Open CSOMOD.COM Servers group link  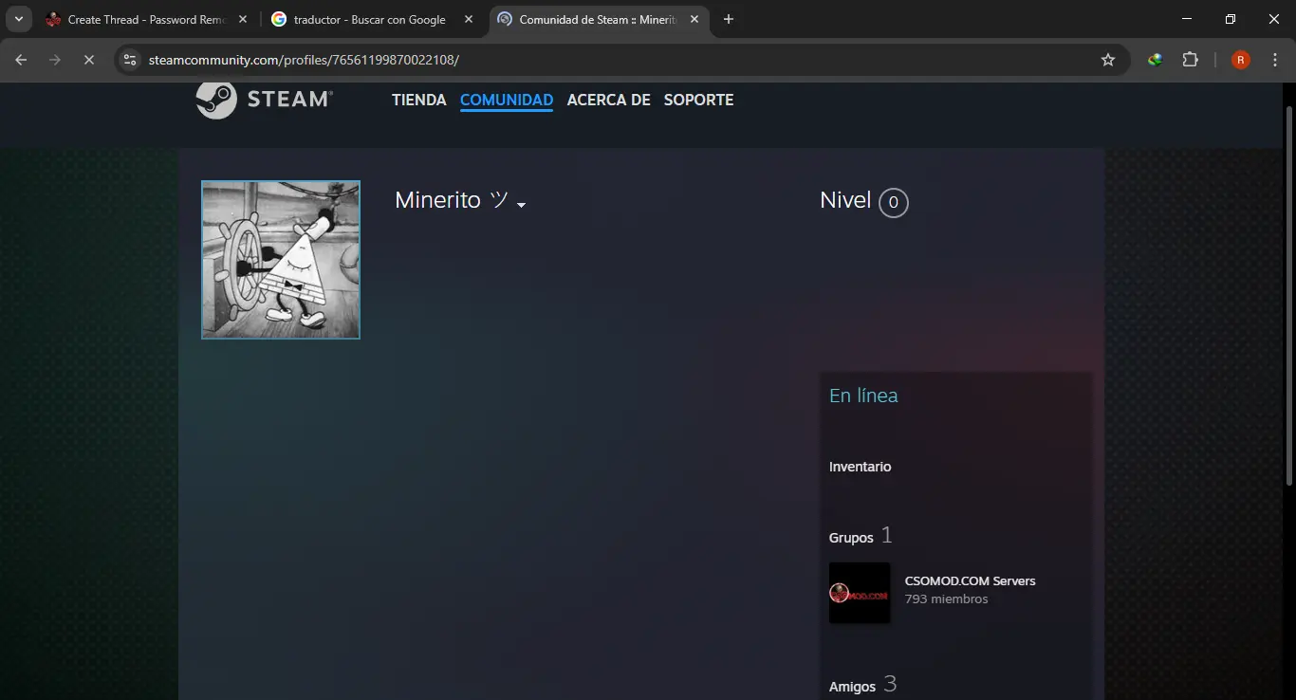[970, 580]
